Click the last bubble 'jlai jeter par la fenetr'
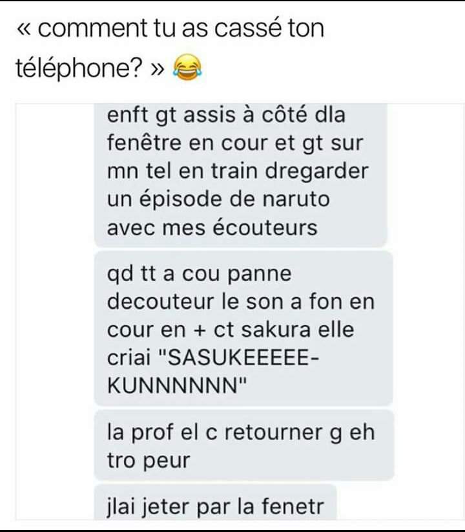The width and height of the screenshot is (465, 532). point(215,503)
